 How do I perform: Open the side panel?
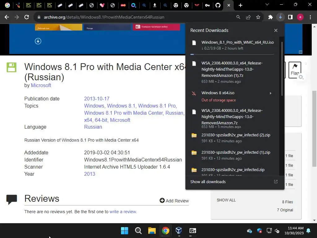[x=290, y=17]
